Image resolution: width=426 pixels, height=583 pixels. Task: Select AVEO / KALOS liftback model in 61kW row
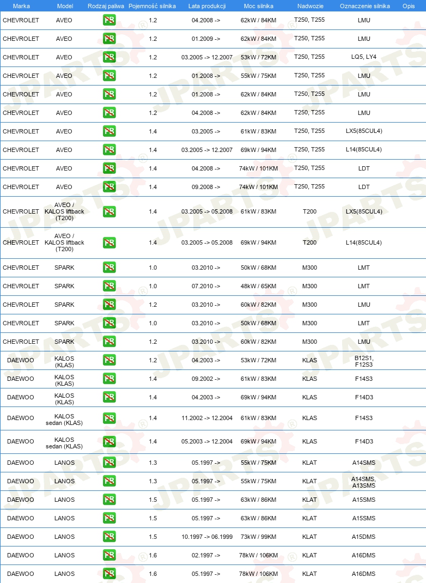pos(64,211)
